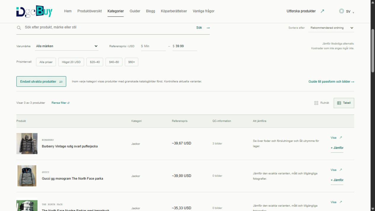Expand the SV language selector
The height and width of the screenshot is (211, 375).
tap(350, 12)
